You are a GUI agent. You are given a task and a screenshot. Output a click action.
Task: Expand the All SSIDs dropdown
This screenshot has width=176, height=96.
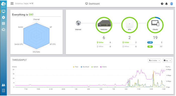[154, 61]
